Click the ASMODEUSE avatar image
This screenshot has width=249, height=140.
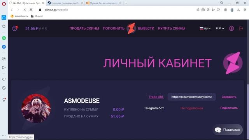(36, 108)
